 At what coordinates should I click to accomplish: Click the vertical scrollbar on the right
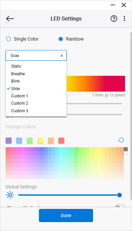pos(131,115)
